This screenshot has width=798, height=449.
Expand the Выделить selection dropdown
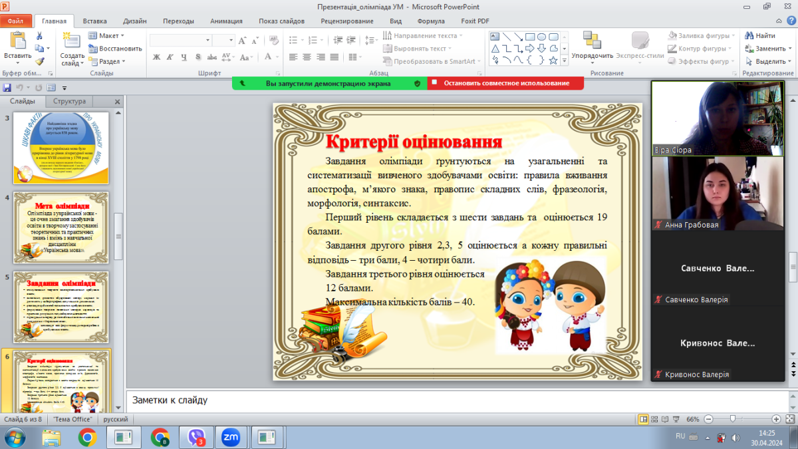click(x=769, y=61)
